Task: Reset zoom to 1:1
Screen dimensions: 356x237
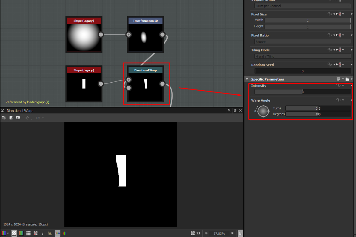Action: (x=198, y=233)
